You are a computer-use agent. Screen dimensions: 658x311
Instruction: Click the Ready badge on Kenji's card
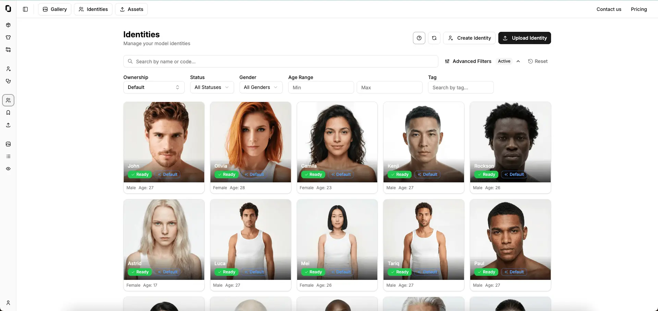(400, 174)
